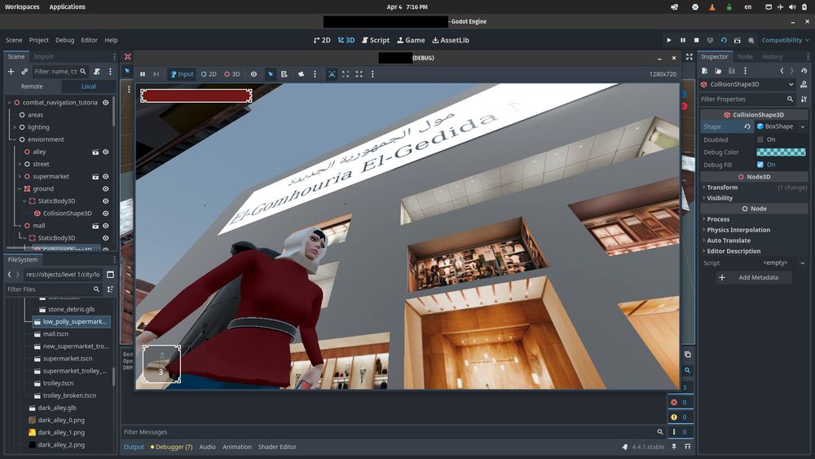This screenshot has height=459, width=815.
Task: Switch to the Remote scene tree
Action: click(x=33, y=86)
